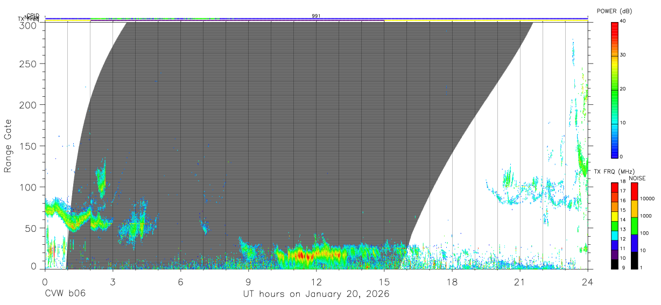Image resolution: width=661 pixels, height=305 pixels.
Task: Click the 24 hour tick label on the time axis
Action: pos(587,282)
